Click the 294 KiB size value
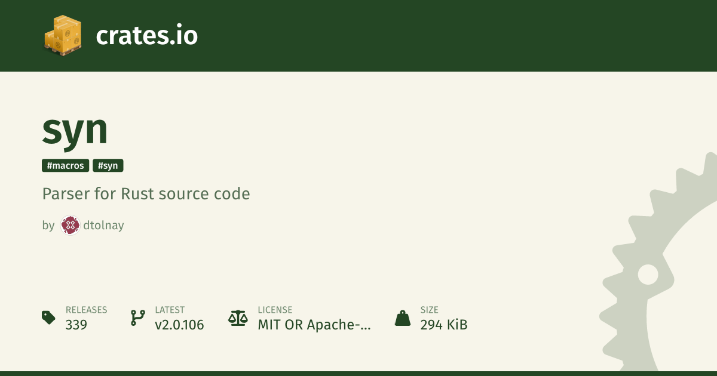The image size is (717, 376). (444, 325)
